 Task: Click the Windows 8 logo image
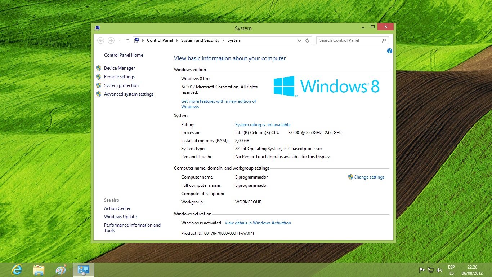[x=326, y=86]
